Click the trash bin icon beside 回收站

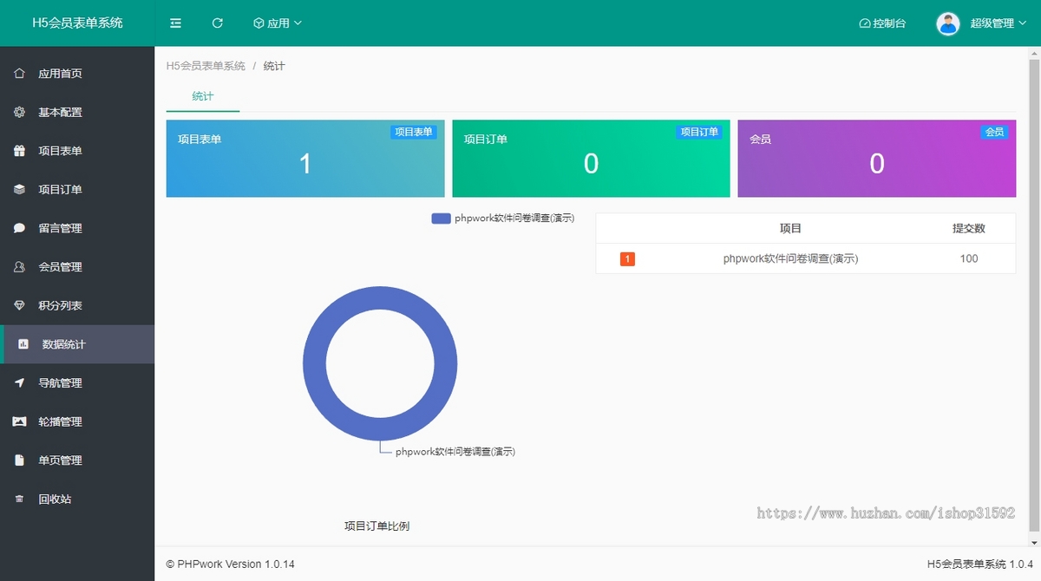pyautogui.click(x=19, y=499)
